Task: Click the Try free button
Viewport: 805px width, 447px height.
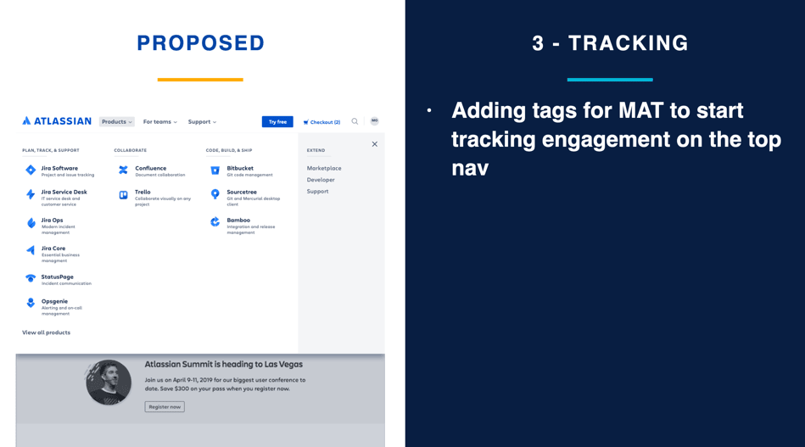Action: pos(277,122)
